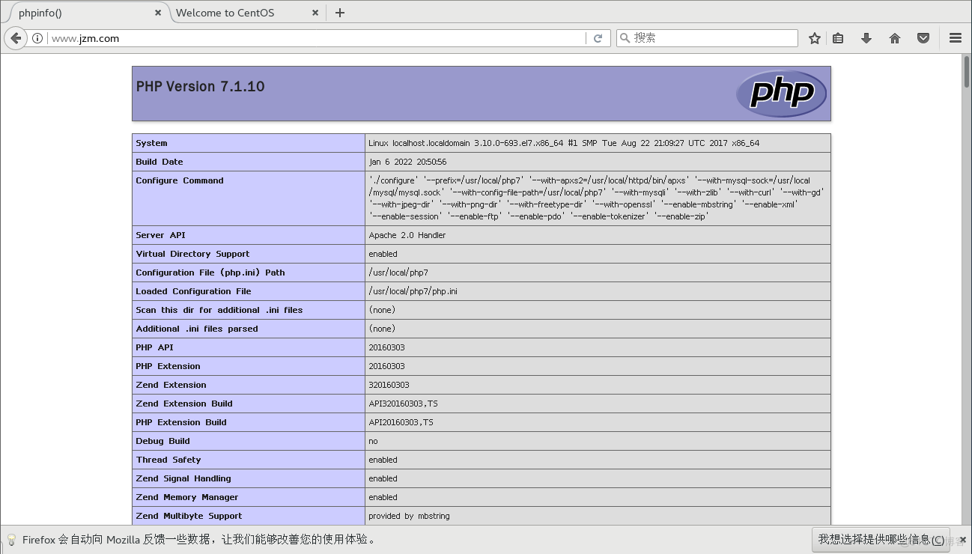972x554 pixels.
Task: Select Additional .ini files parsed label
Action: click(x=197, y=329)
